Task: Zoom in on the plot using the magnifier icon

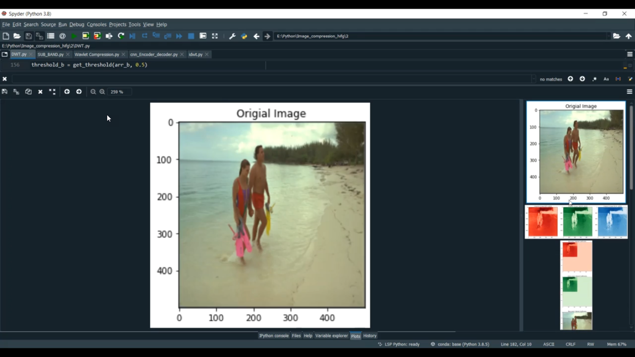Action: point(102,91)
